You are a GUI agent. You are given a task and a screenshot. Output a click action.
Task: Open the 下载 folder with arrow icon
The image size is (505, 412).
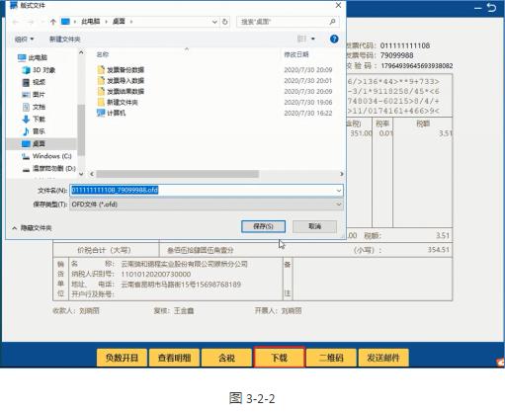point(34,119)
